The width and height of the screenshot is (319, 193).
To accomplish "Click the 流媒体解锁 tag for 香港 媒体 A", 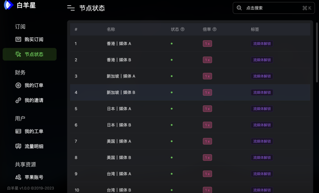I will click(x=262, y=44).
